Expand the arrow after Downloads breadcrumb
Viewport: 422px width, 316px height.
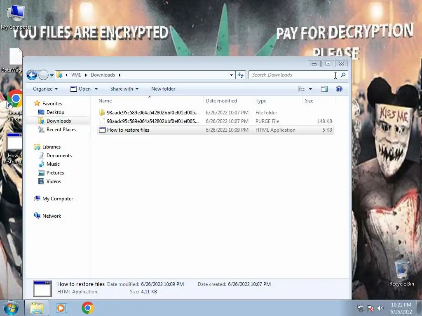(x=120, y=75)
